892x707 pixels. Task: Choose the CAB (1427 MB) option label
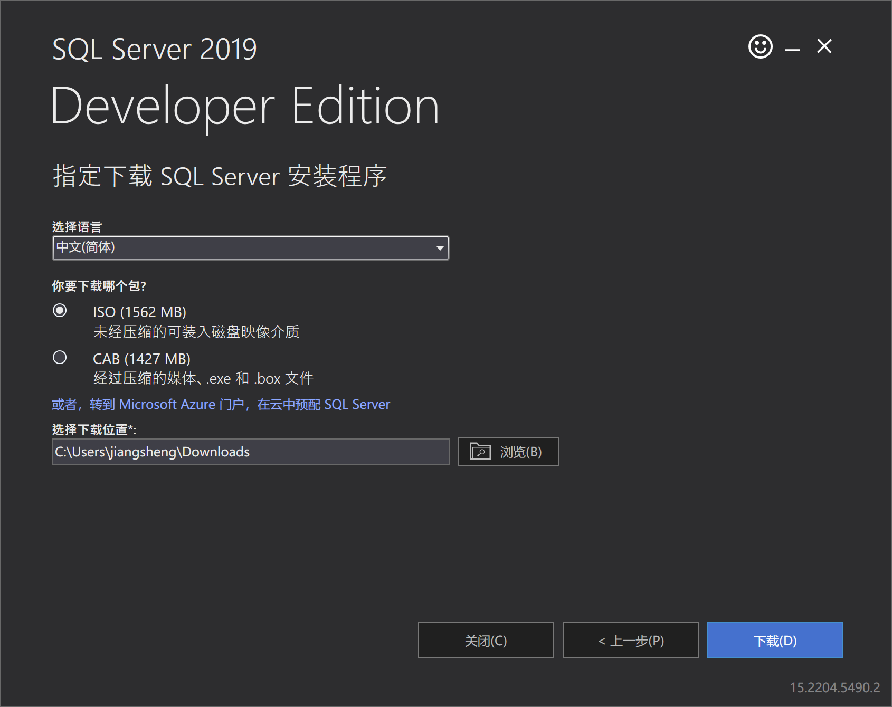coord(141,359)
